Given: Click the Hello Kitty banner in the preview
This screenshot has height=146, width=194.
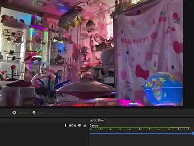Looking at the screenshot, I should point(150,52).
